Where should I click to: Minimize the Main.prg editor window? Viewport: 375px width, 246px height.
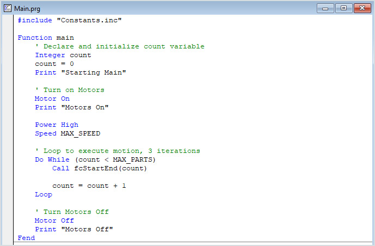click(327, 8)
